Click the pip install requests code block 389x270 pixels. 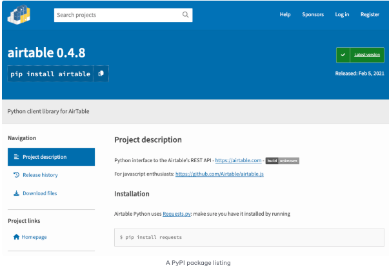click(249, 237)
